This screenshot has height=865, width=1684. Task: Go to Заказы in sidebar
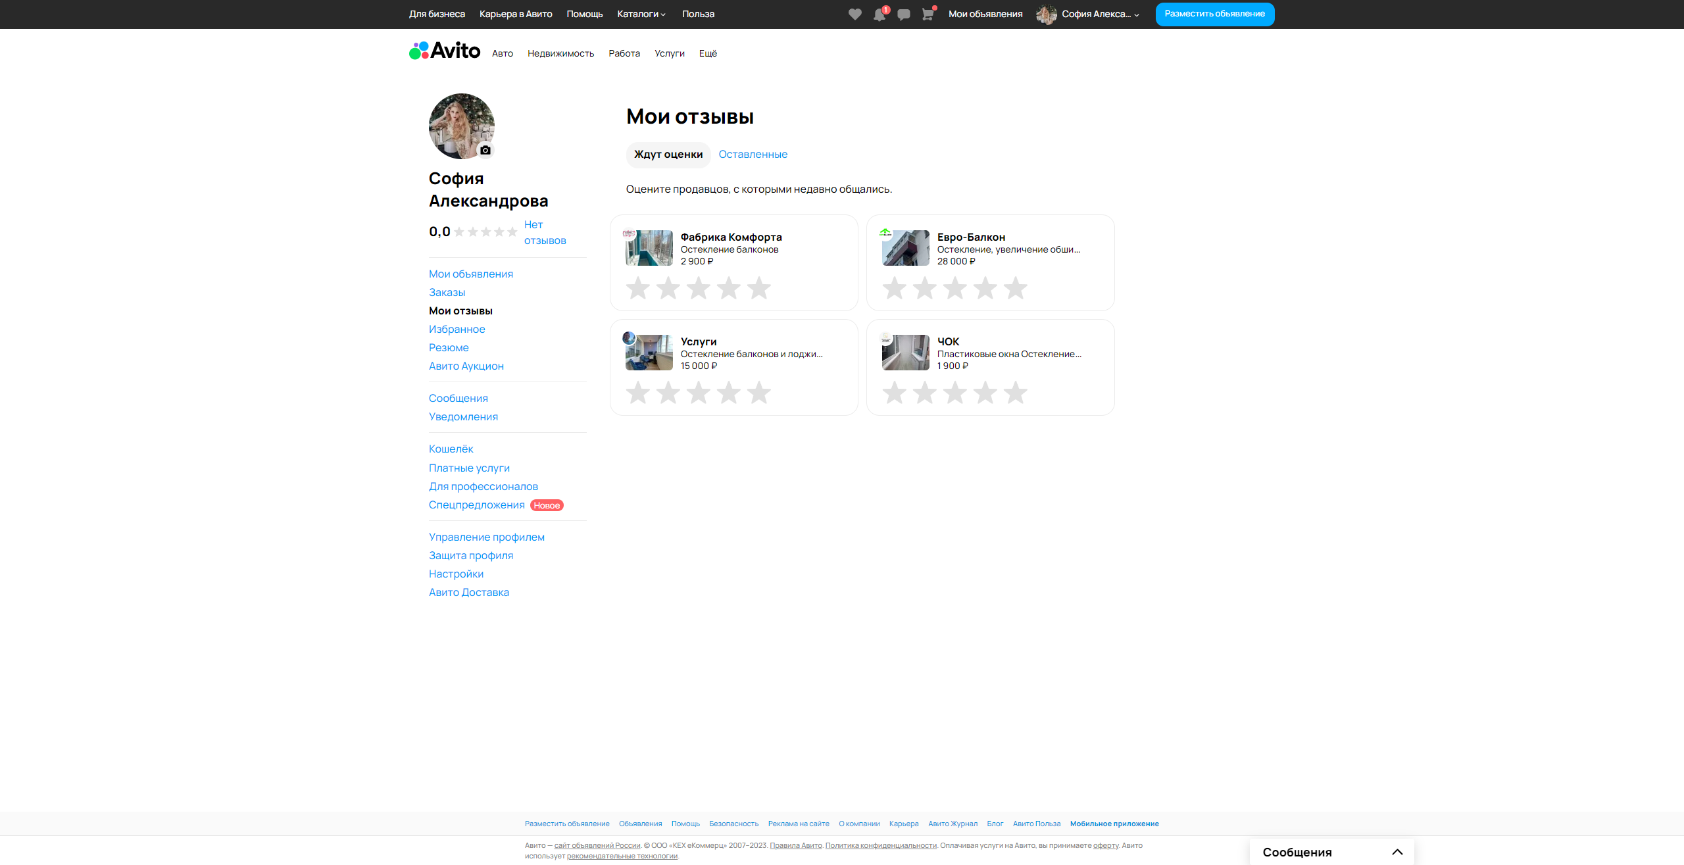(x=447, y=292)
